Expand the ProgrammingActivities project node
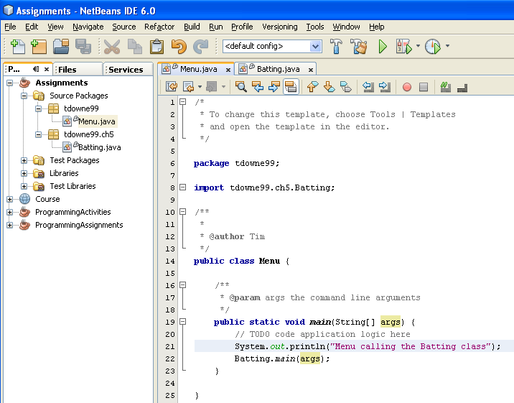 10,212
